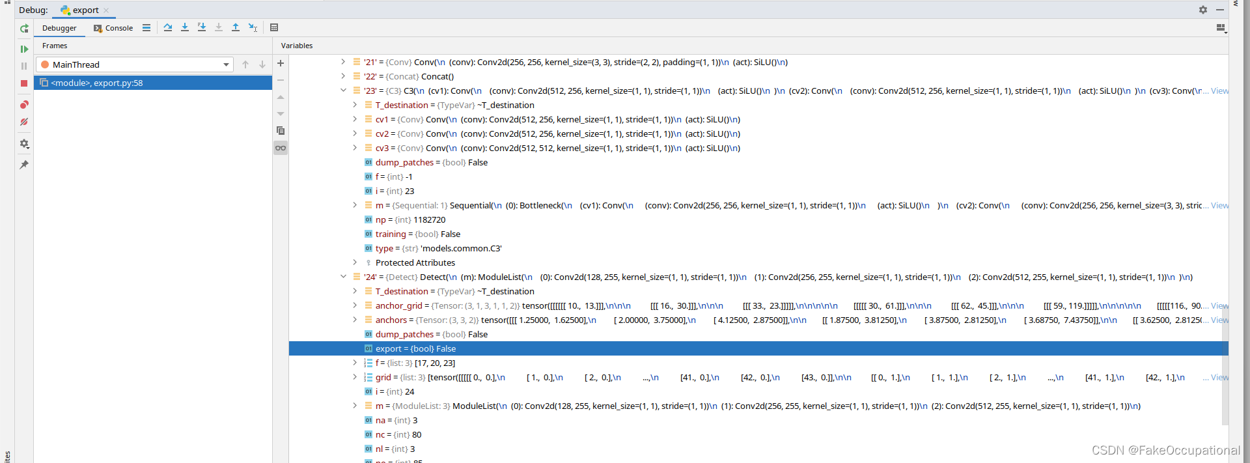The image size is (1250, 463).
Task: Expand the '21' Conv variable
Action: (x=343, y=62)
